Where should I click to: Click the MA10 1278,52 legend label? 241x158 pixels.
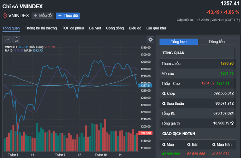[x=14, y=50]
